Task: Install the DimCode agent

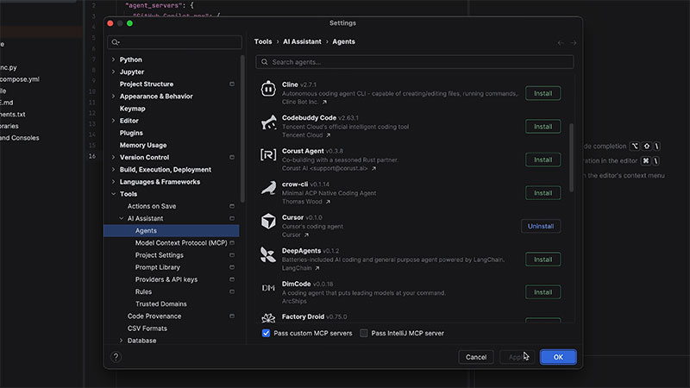Action: pyautogui.click(x=543, y=292)
